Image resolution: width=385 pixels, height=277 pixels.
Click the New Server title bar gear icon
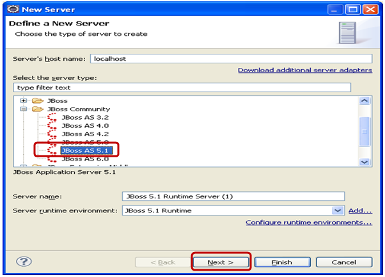click(13, 10)
